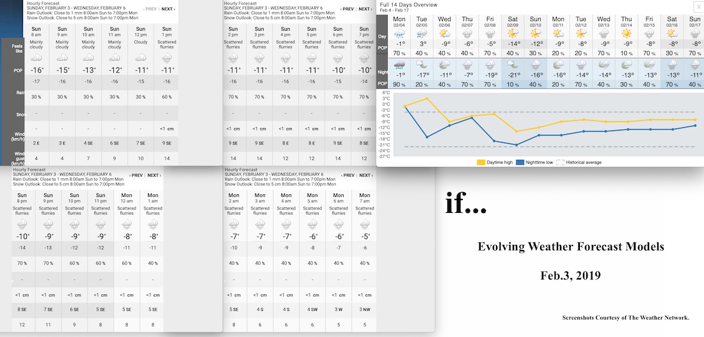
Task: Click the Sun 4 pm flurries icon
Action: 285,58
